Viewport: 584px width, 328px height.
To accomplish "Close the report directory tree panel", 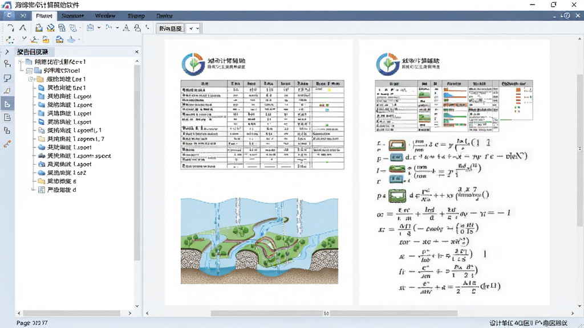I will tap(137, 52).
